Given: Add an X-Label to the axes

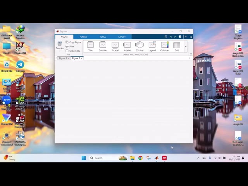Looking at the screenshot, I should point(115,46).
